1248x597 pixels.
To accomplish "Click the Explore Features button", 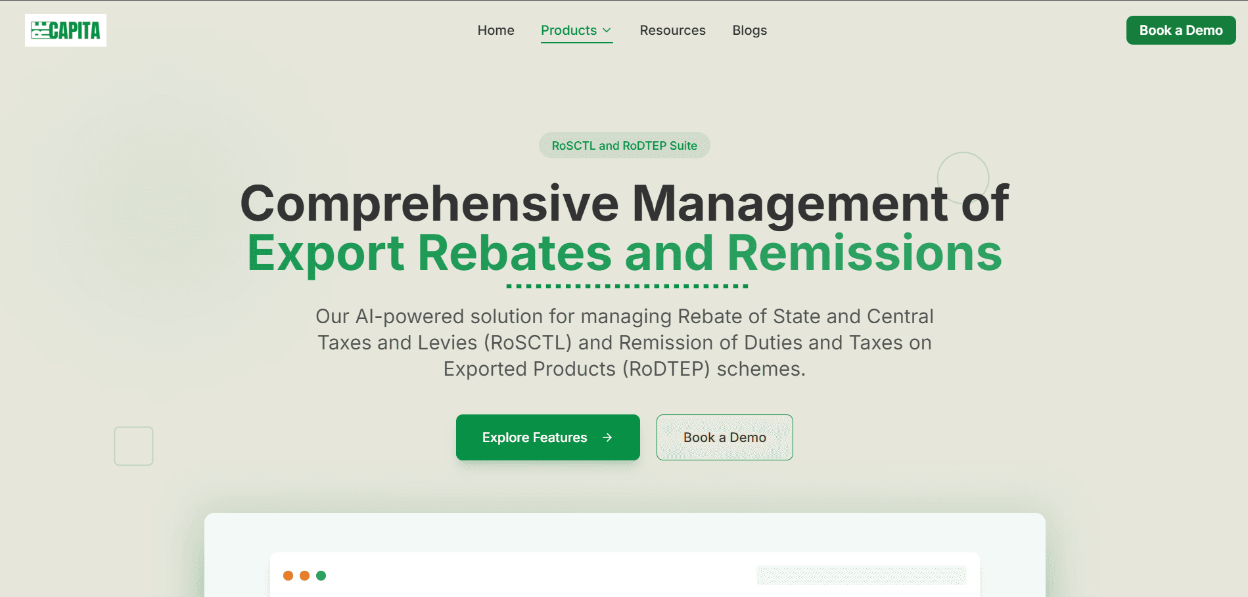I will click(x=548, y=437).
